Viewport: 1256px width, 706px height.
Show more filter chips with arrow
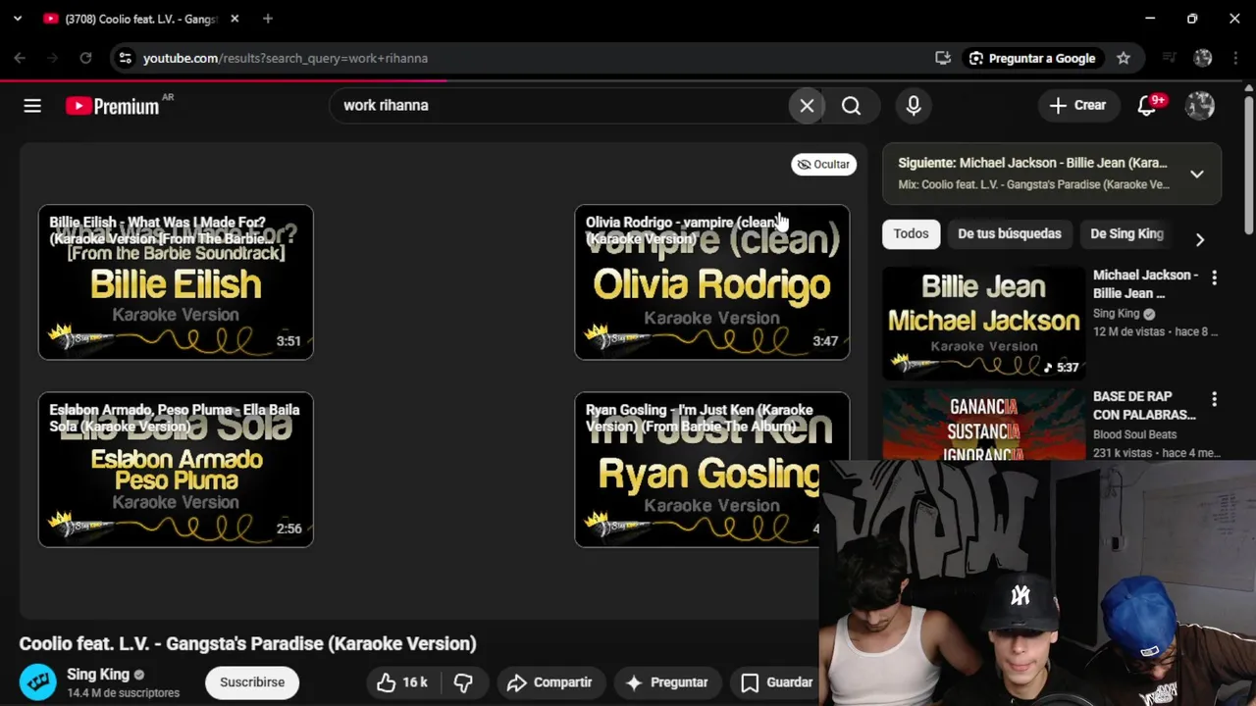click(x=1199, y=239)
